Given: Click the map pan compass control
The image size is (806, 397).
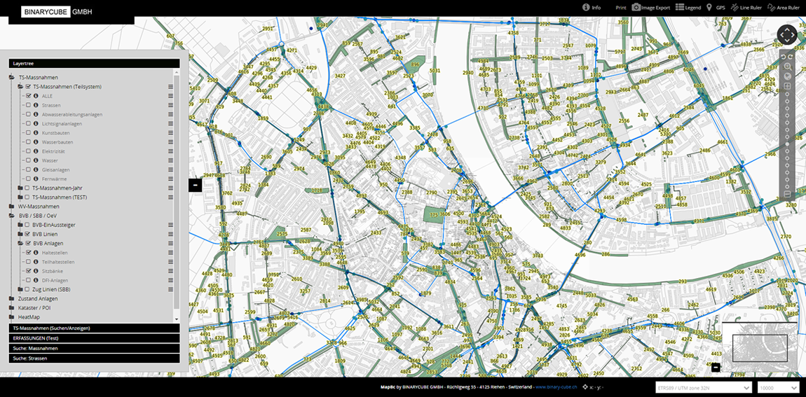Looking at the screenshot, I should 787,34.
